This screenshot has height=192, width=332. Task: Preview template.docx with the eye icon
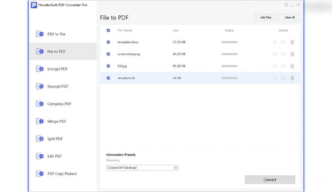coord(275,42)
